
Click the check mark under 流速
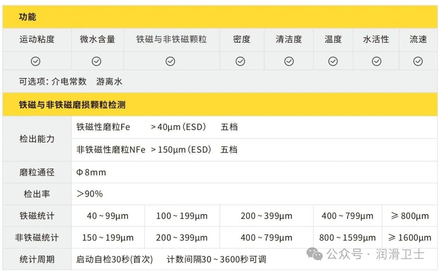click(418, 61)
